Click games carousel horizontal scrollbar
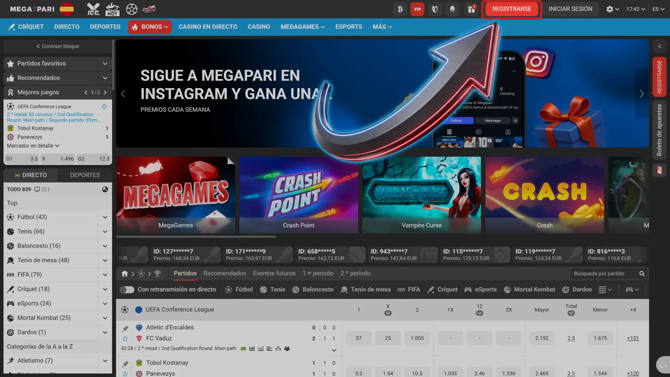 click(196, 237)
